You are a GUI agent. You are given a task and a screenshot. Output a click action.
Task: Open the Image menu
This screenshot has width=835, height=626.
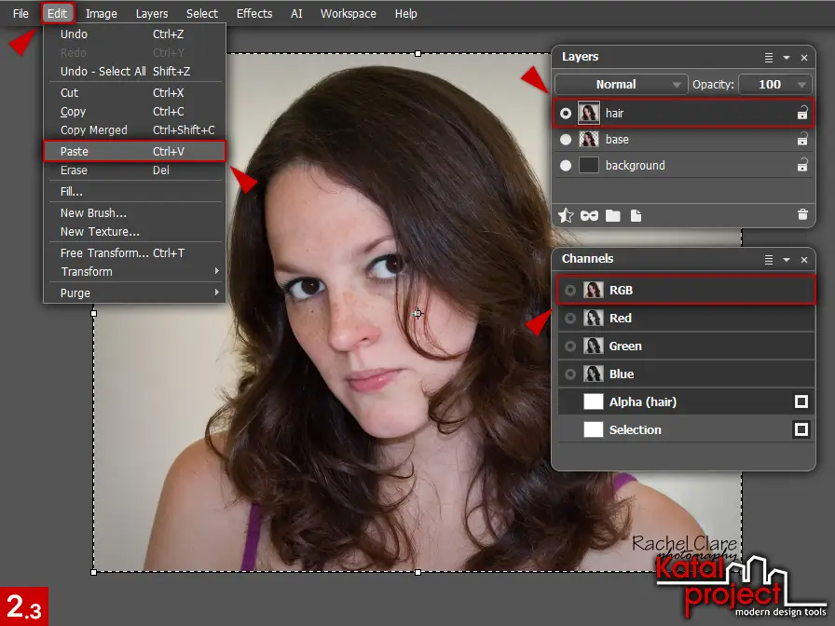tap(101, 13)
